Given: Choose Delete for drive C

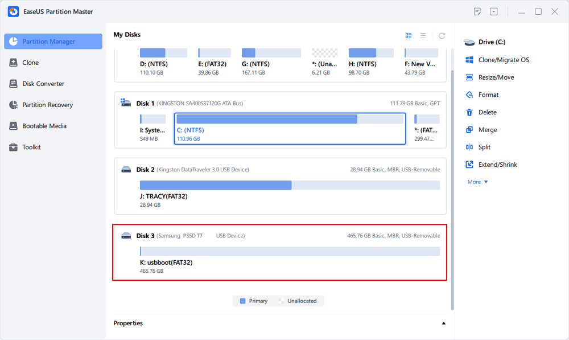Looking at the screenshot, I should (488, 112).
